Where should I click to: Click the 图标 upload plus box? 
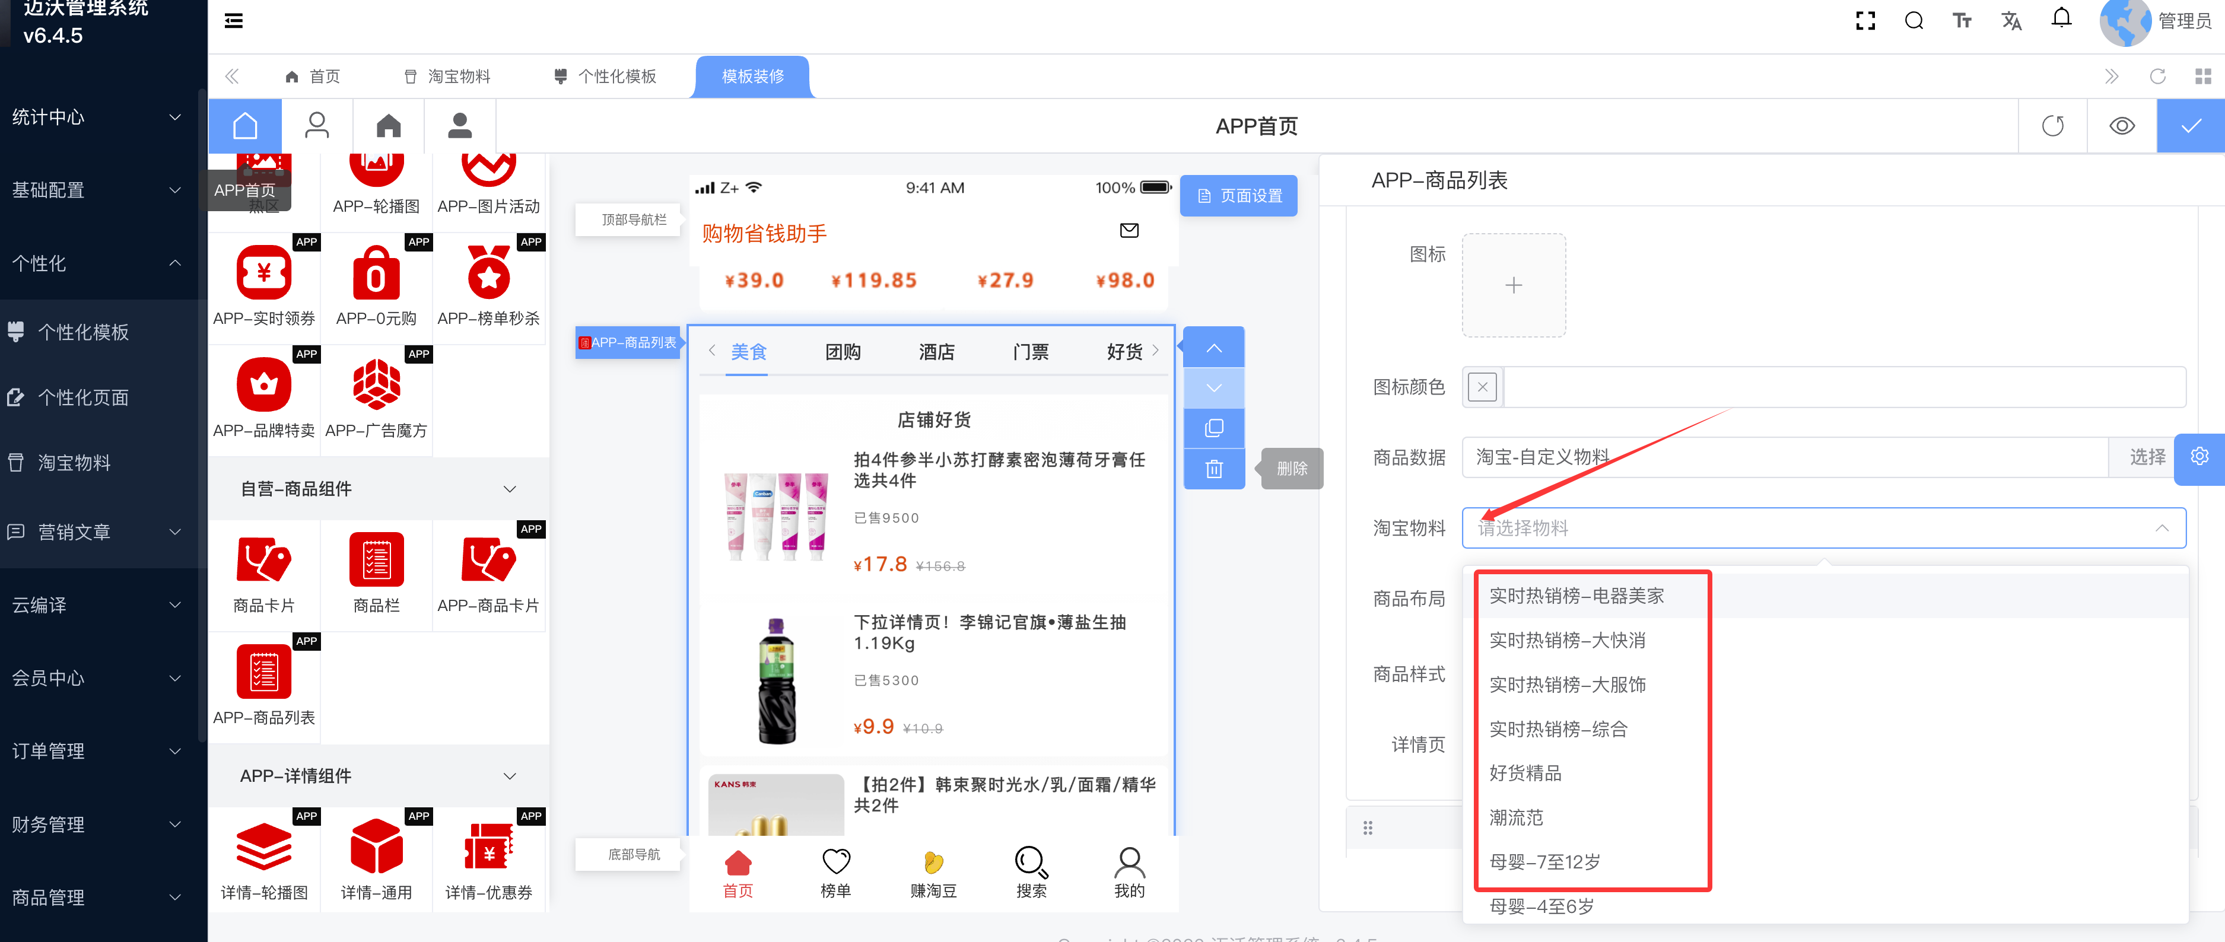[1513, 285]
